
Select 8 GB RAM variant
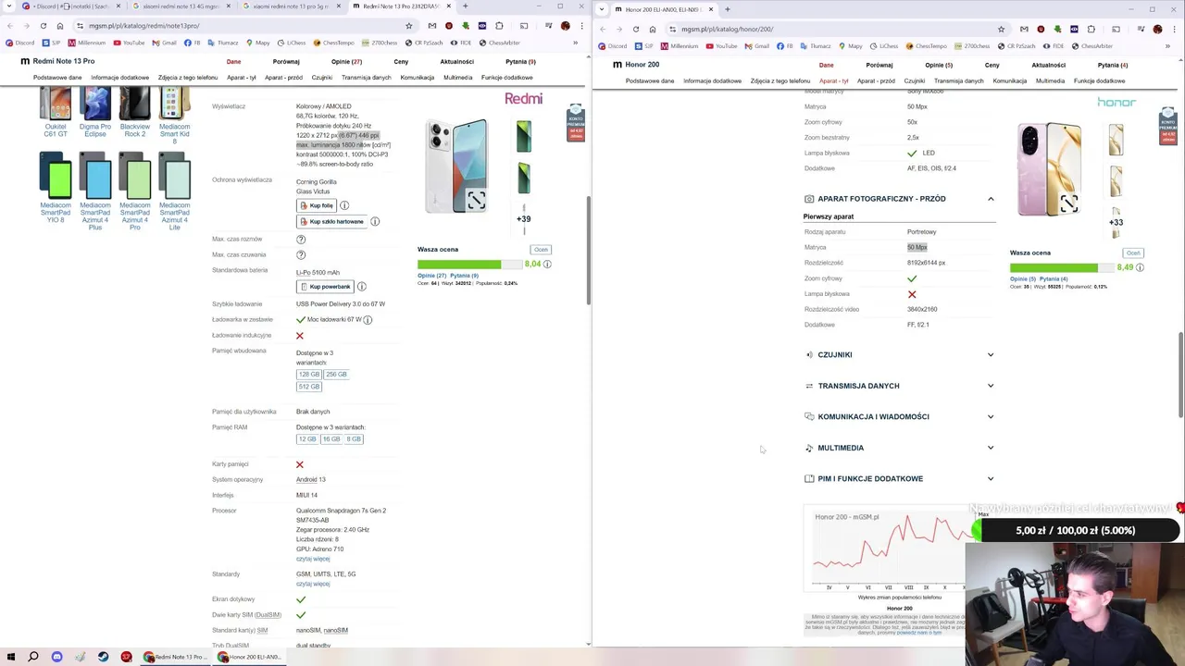[354, 439]
